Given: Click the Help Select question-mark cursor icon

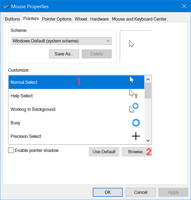Looking at the screenshot, I should (x=133, y=94).
